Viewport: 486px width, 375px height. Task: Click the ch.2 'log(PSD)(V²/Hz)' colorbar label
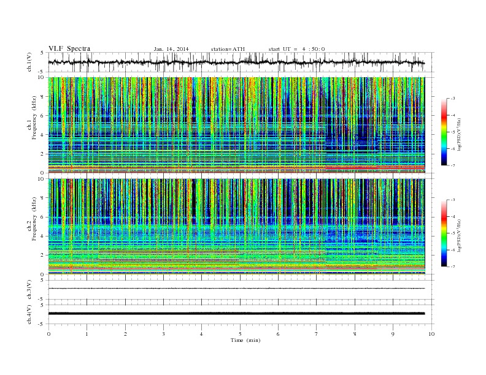point(460,235)
